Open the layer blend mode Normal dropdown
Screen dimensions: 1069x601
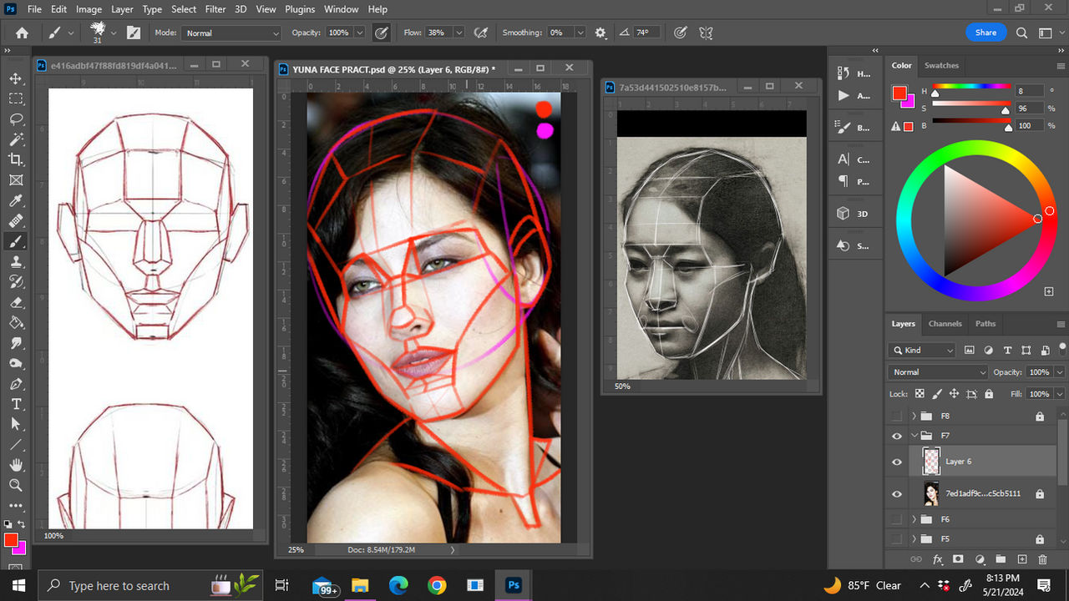[x=937, y=372]
